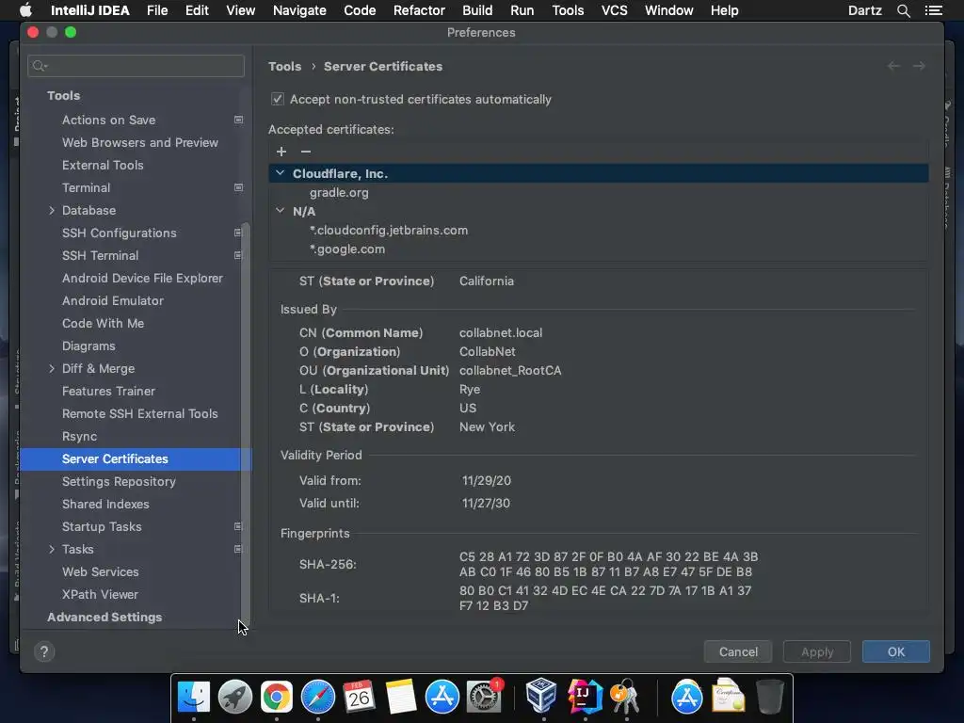Open Calendar from the dock

[359, 697]
